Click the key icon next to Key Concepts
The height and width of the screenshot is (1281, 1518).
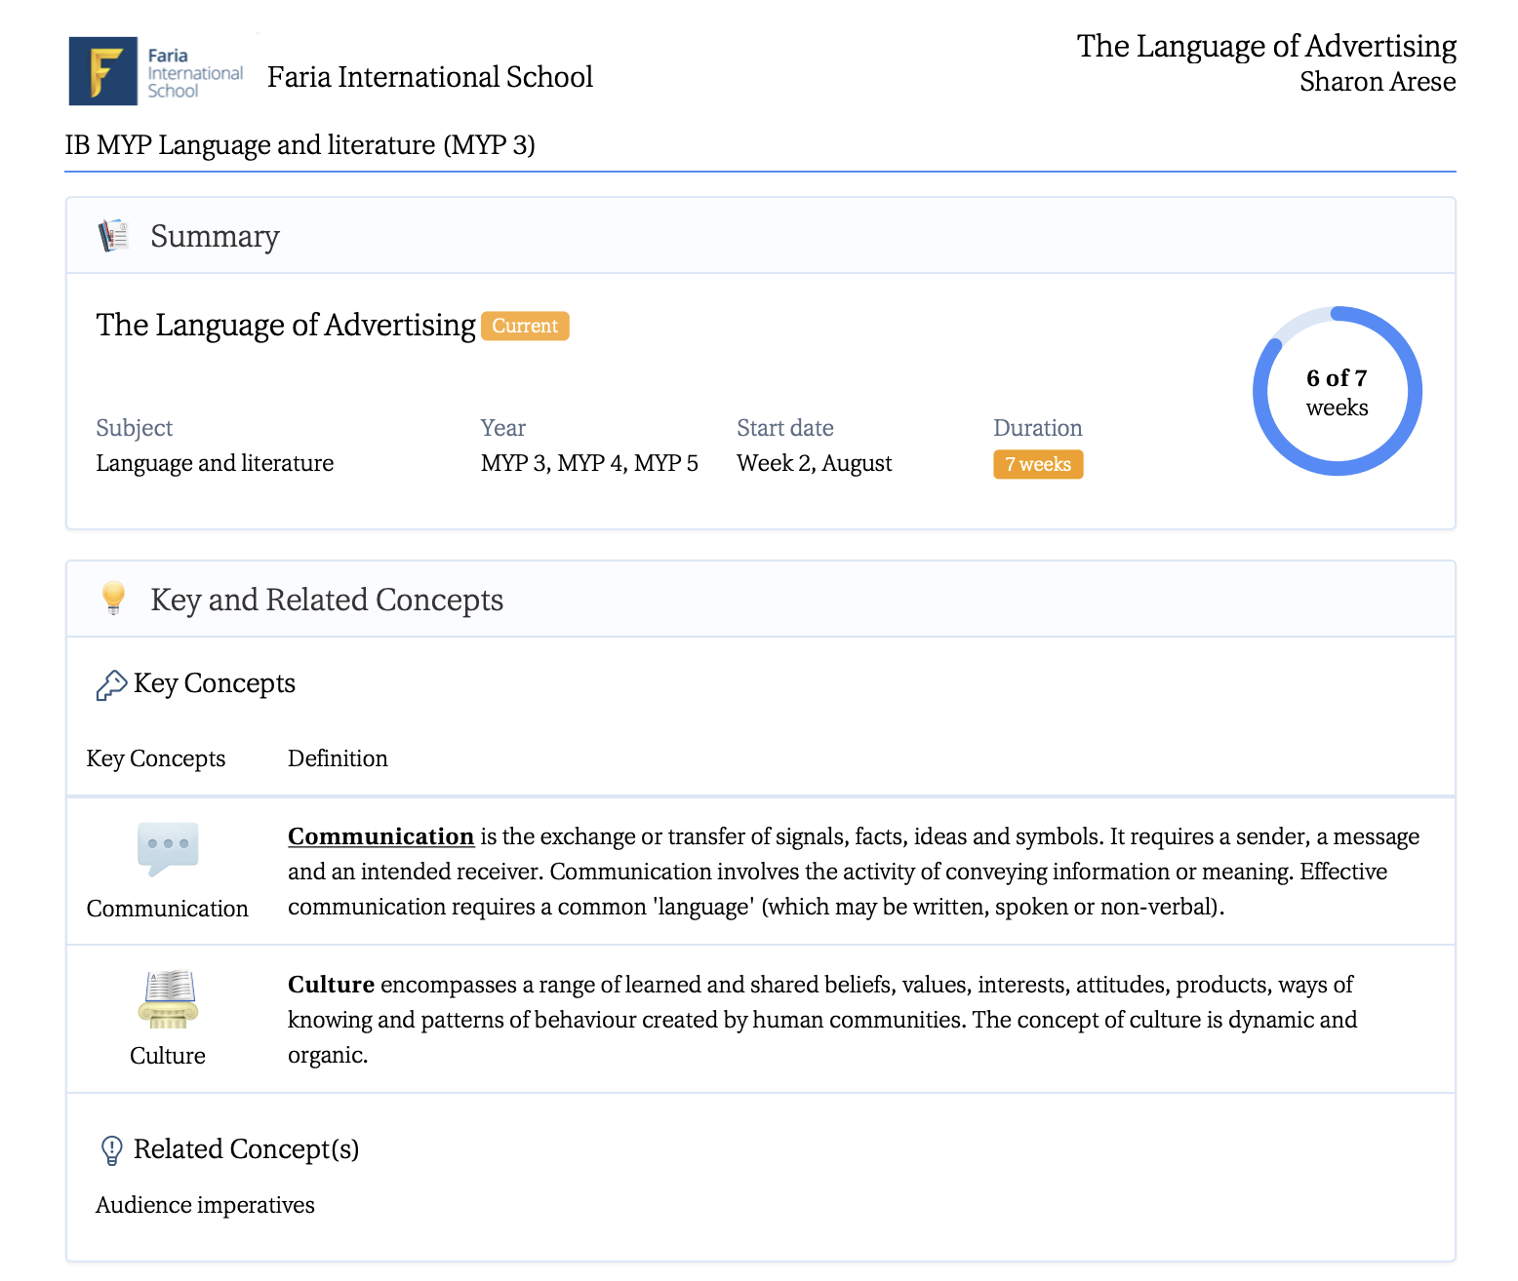[x=111, y=685]
